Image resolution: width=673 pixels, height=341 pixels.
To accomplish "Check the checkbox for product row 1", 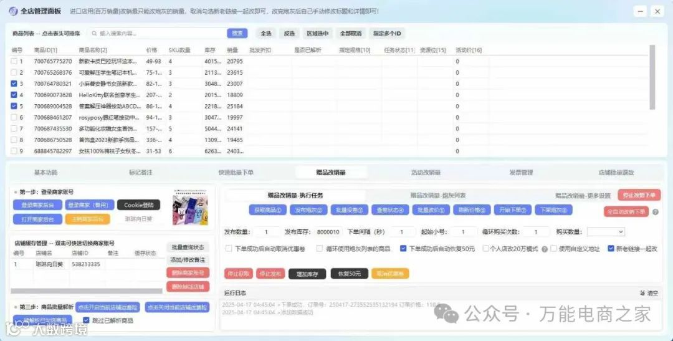I will click(x=14, y=62).
